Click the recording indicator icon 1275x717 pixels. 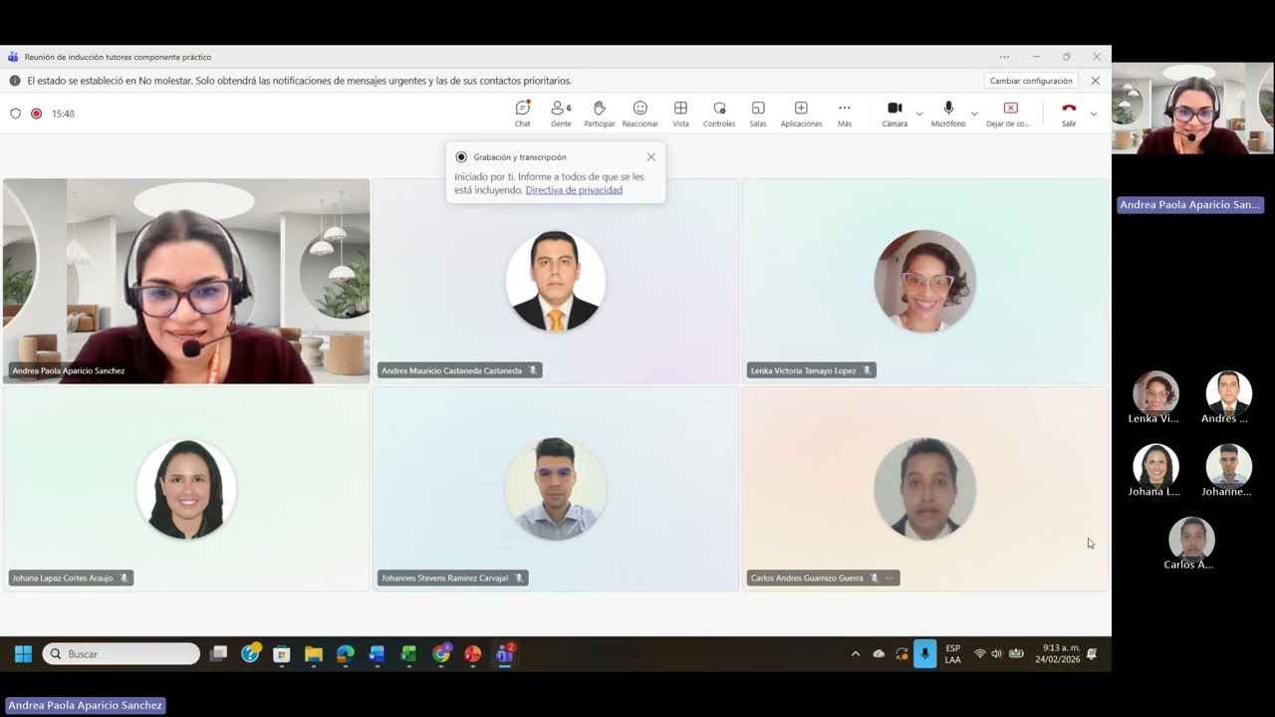pyautogui.click(x=37, y=114)
